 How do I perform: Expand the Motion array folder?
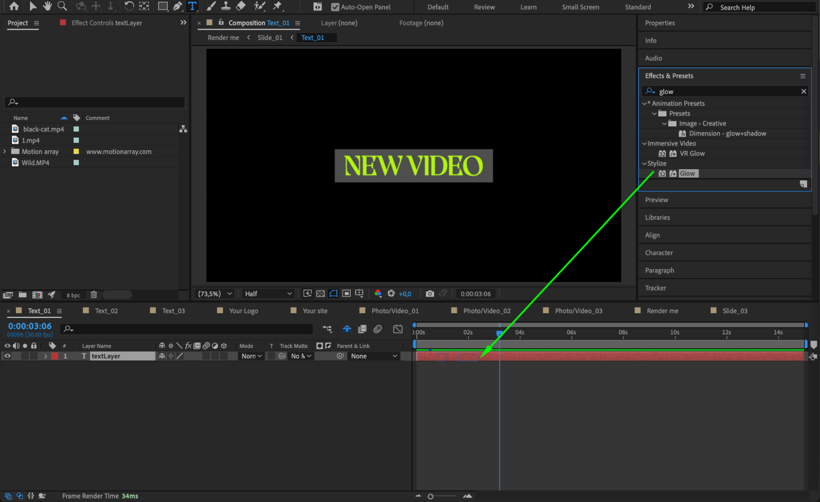coord(5,151)
